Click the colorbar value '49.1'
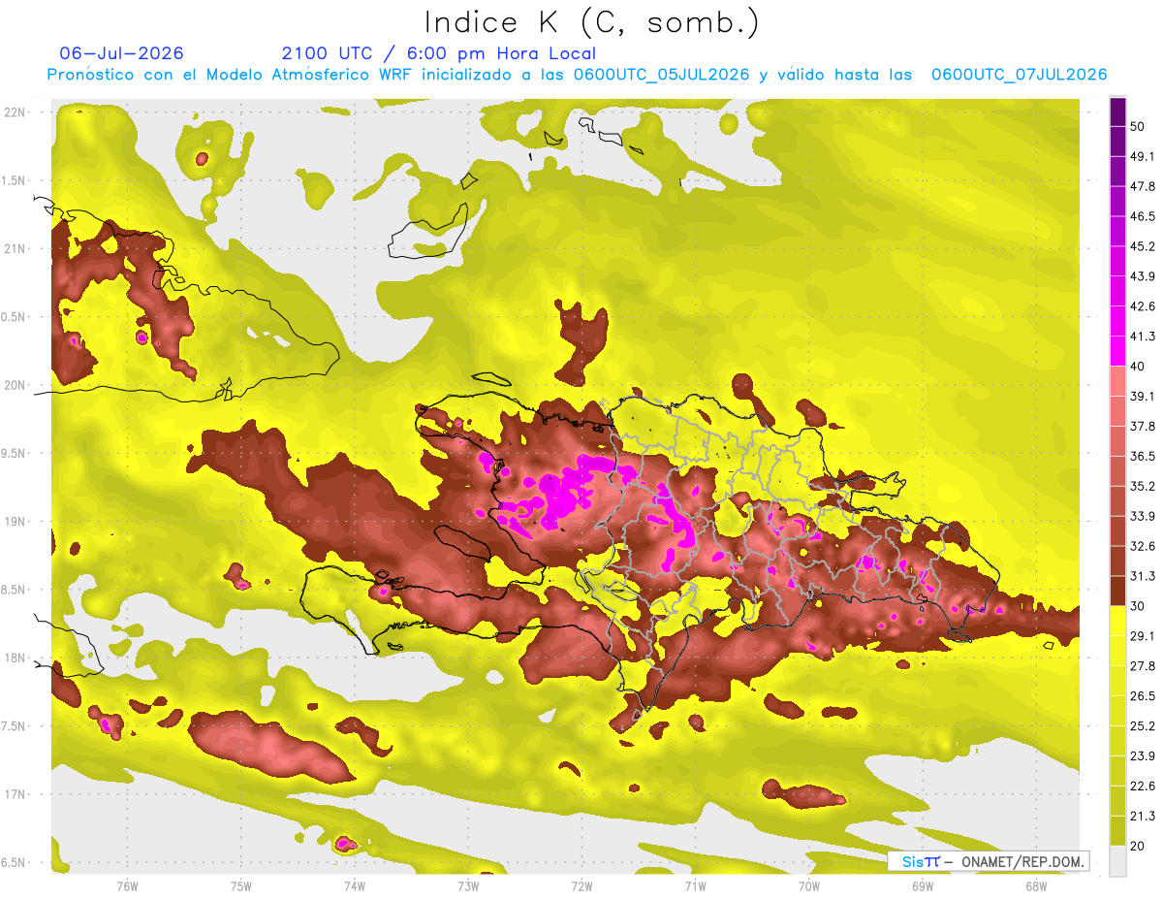 point(1142,156)
